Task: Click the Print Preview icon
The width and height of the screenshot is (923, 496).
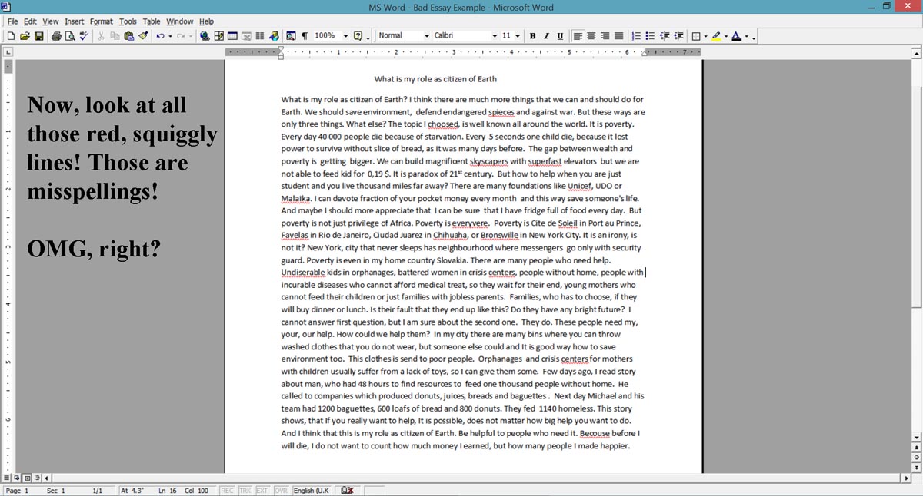Action: (x=70, y=35)
